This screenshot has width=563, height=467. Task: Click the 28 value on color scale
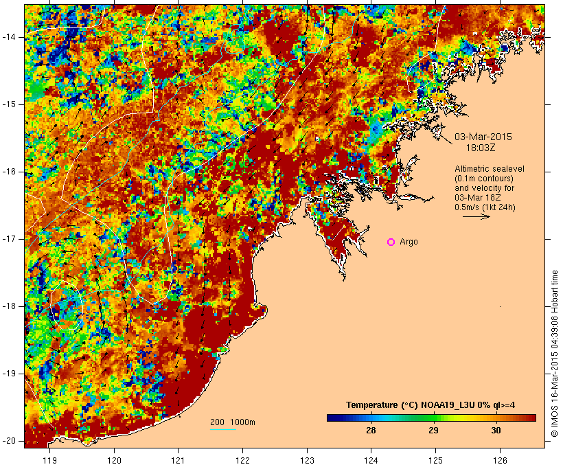[371, 431]
